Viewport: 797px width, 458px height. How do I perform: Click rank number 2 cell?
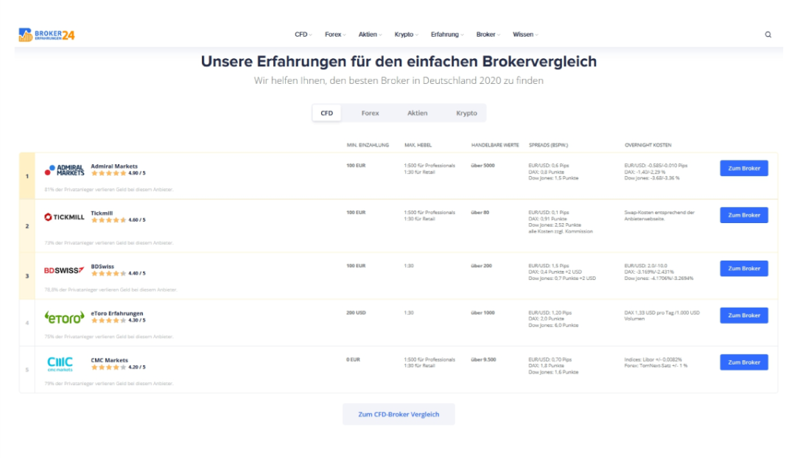(x=27, y=226)
